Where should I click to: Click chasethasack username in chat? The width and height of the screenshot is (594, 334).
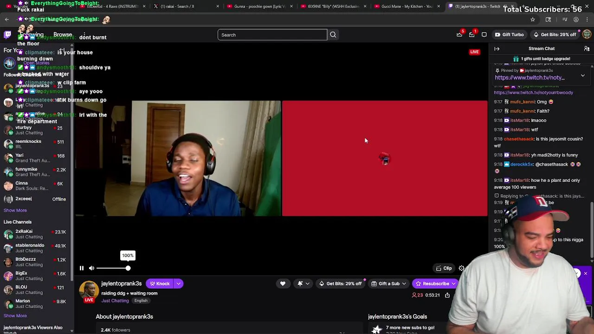pos(518,139)
